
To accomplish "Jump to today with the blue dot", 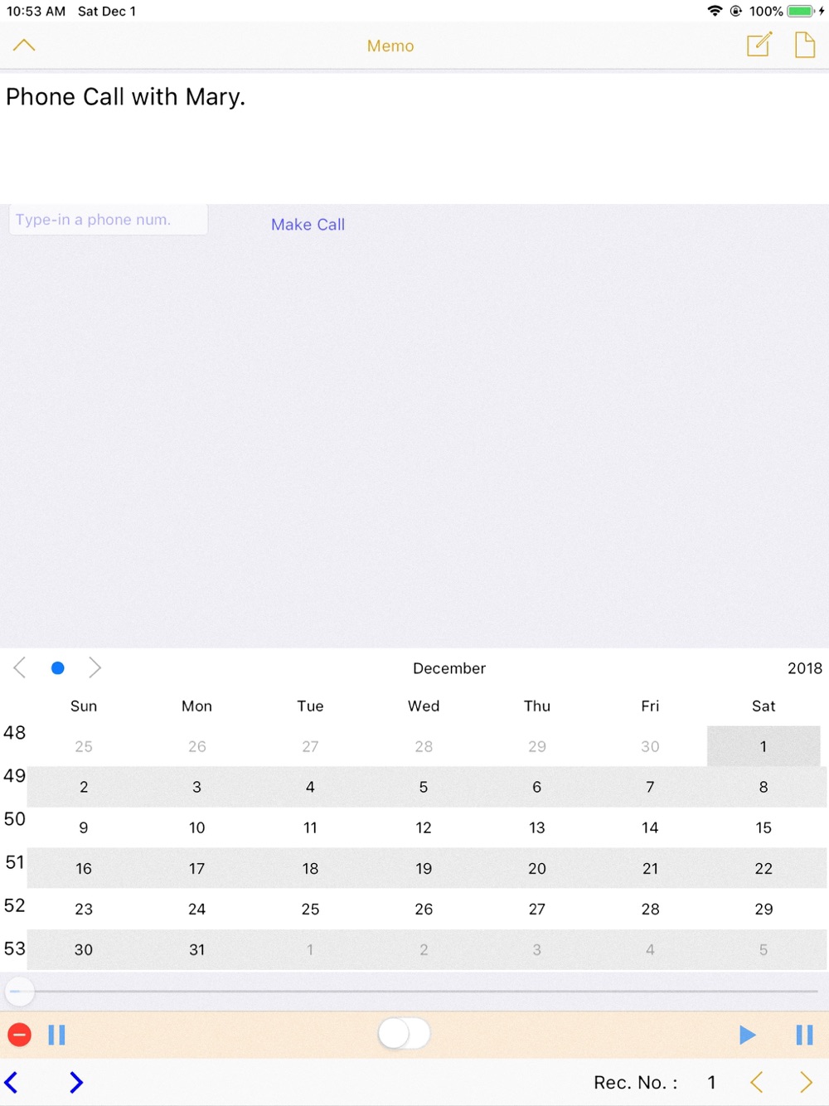I will [57, 668].
